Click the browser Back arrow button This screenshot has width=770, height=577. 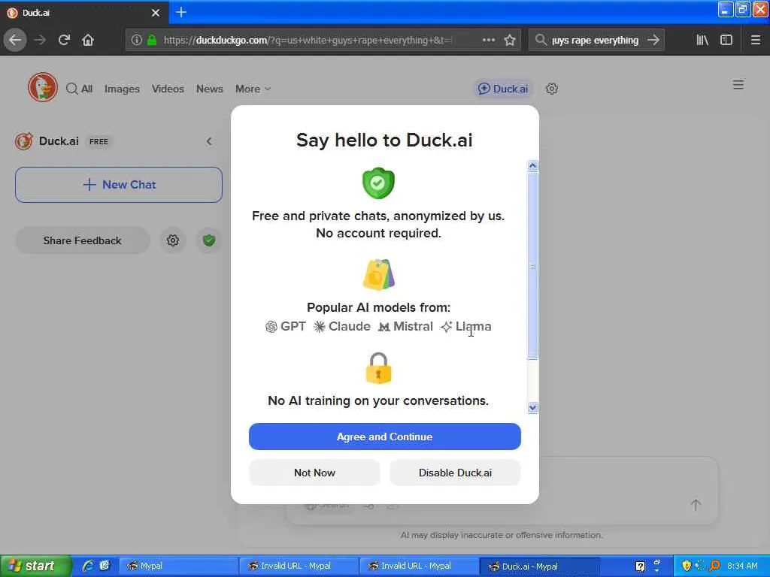coord(15,40)
